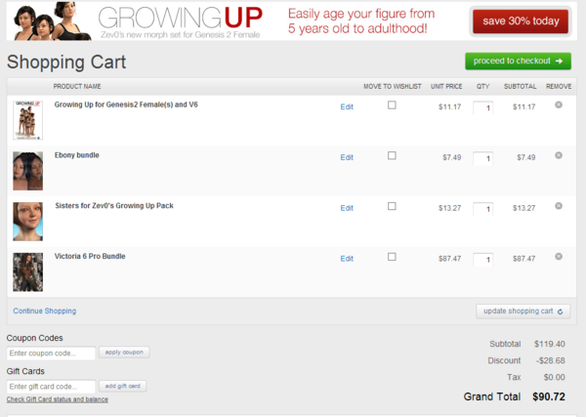Select quantity field for Sisters for Zev0's pack
Viewport: 586px width, 417px height.
[482, 209]
